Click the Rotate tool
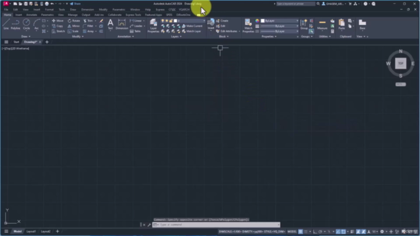The image size is (420, 236). 74,20
